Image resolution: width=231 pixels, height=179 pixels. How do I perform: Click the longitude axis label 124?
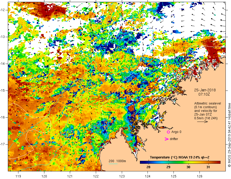tap(148, 176)
